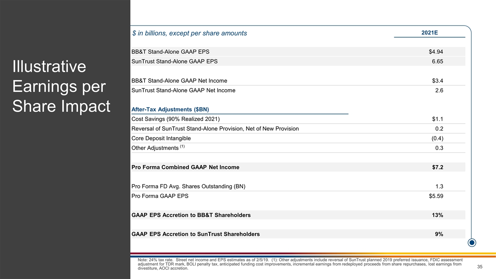The height and width of the screenshot is (279, 496).
Task: Click the Pro Forma FD Avg. Shares Outstanding label
Action: click(188, 186)
